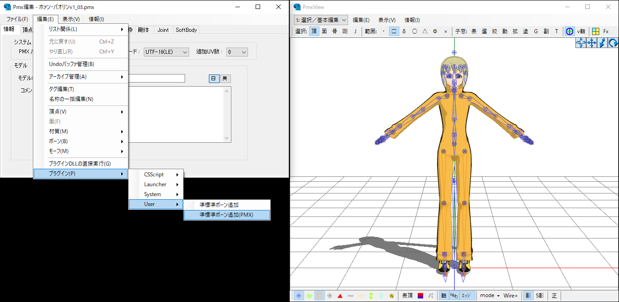Toggle vertex selection with 頂 button
This screenshot has width=619, height=302.
[x=314, y=31]
